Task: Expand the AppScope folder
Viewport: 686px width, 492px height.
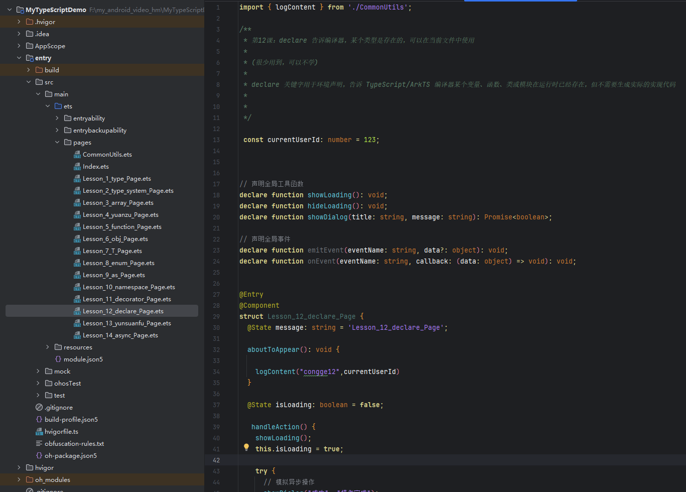Action: point(19,46)
